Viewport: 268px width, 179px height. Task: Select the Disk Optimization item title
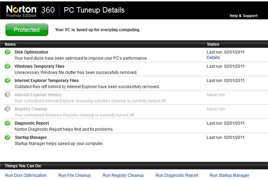tap(31, 52)
